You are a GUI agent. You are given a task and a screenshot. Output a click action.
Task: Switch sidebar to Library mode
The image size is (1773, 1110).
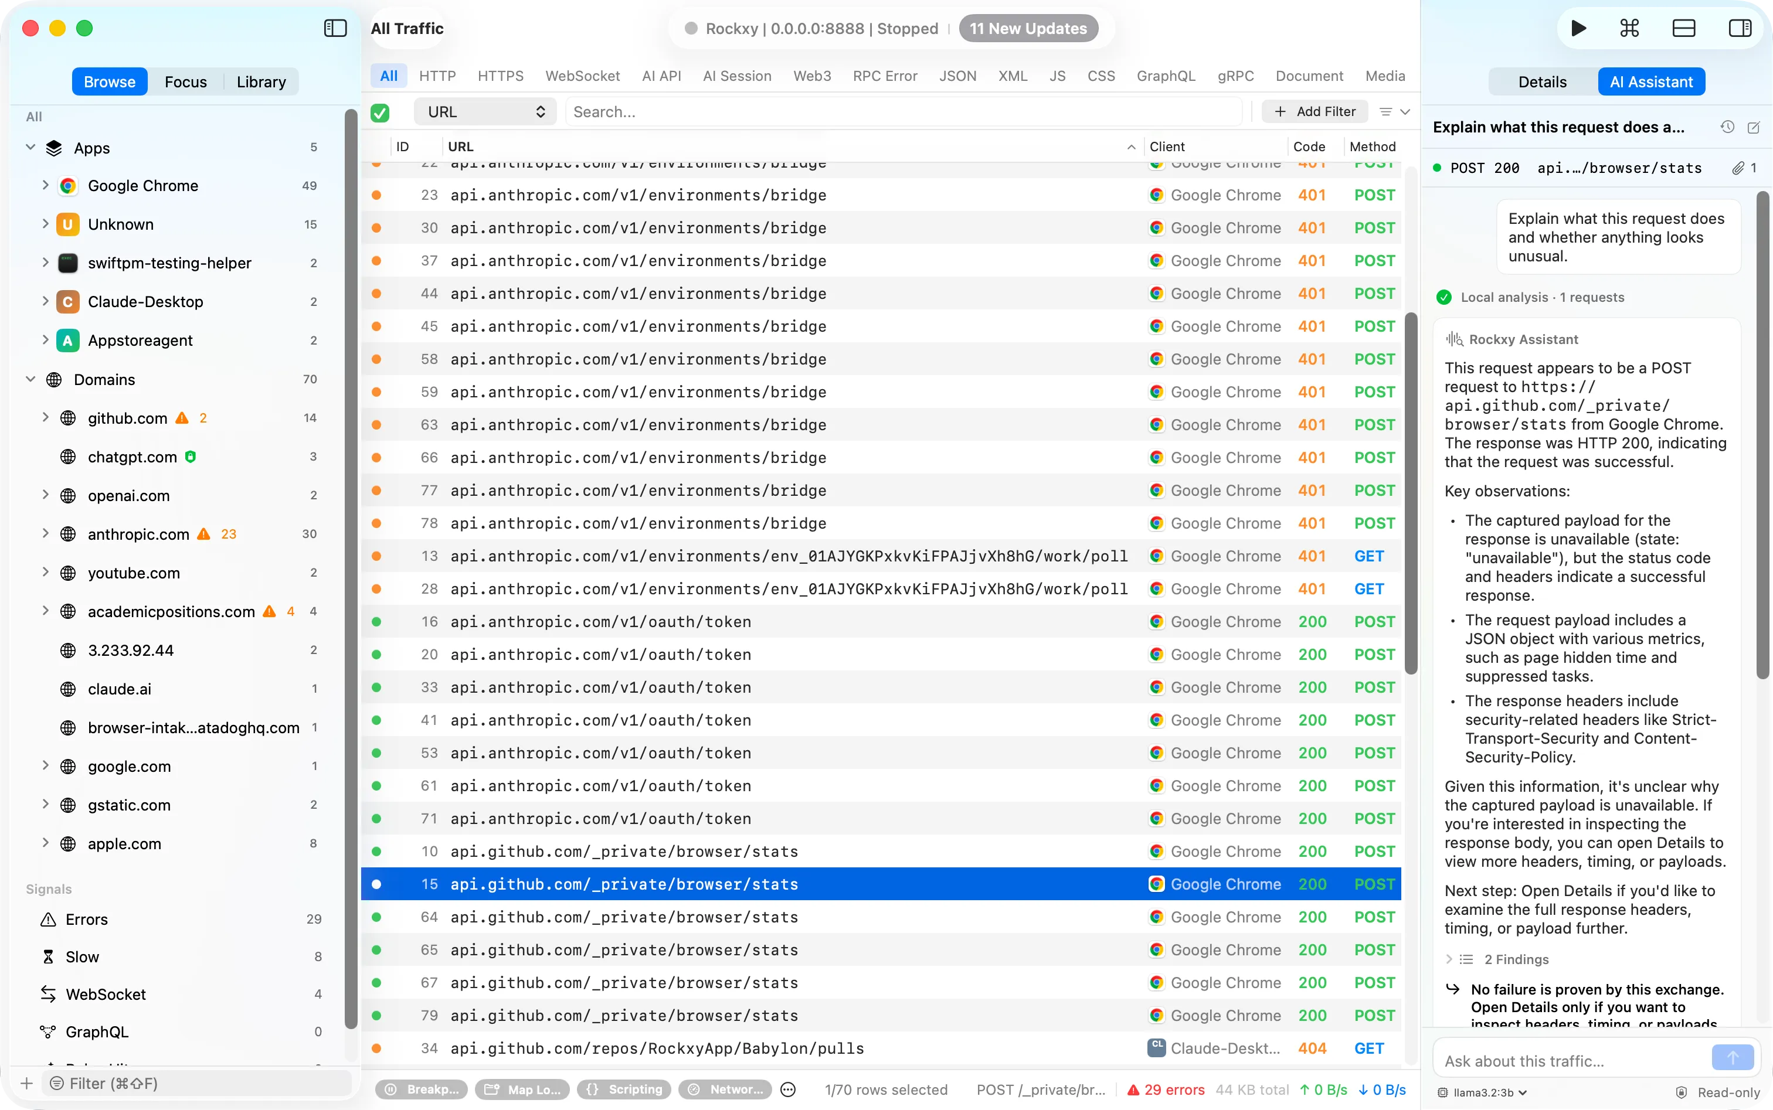261,81
